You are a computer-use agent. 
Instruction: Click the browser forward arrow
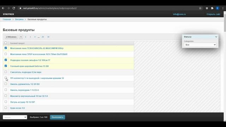8,8
